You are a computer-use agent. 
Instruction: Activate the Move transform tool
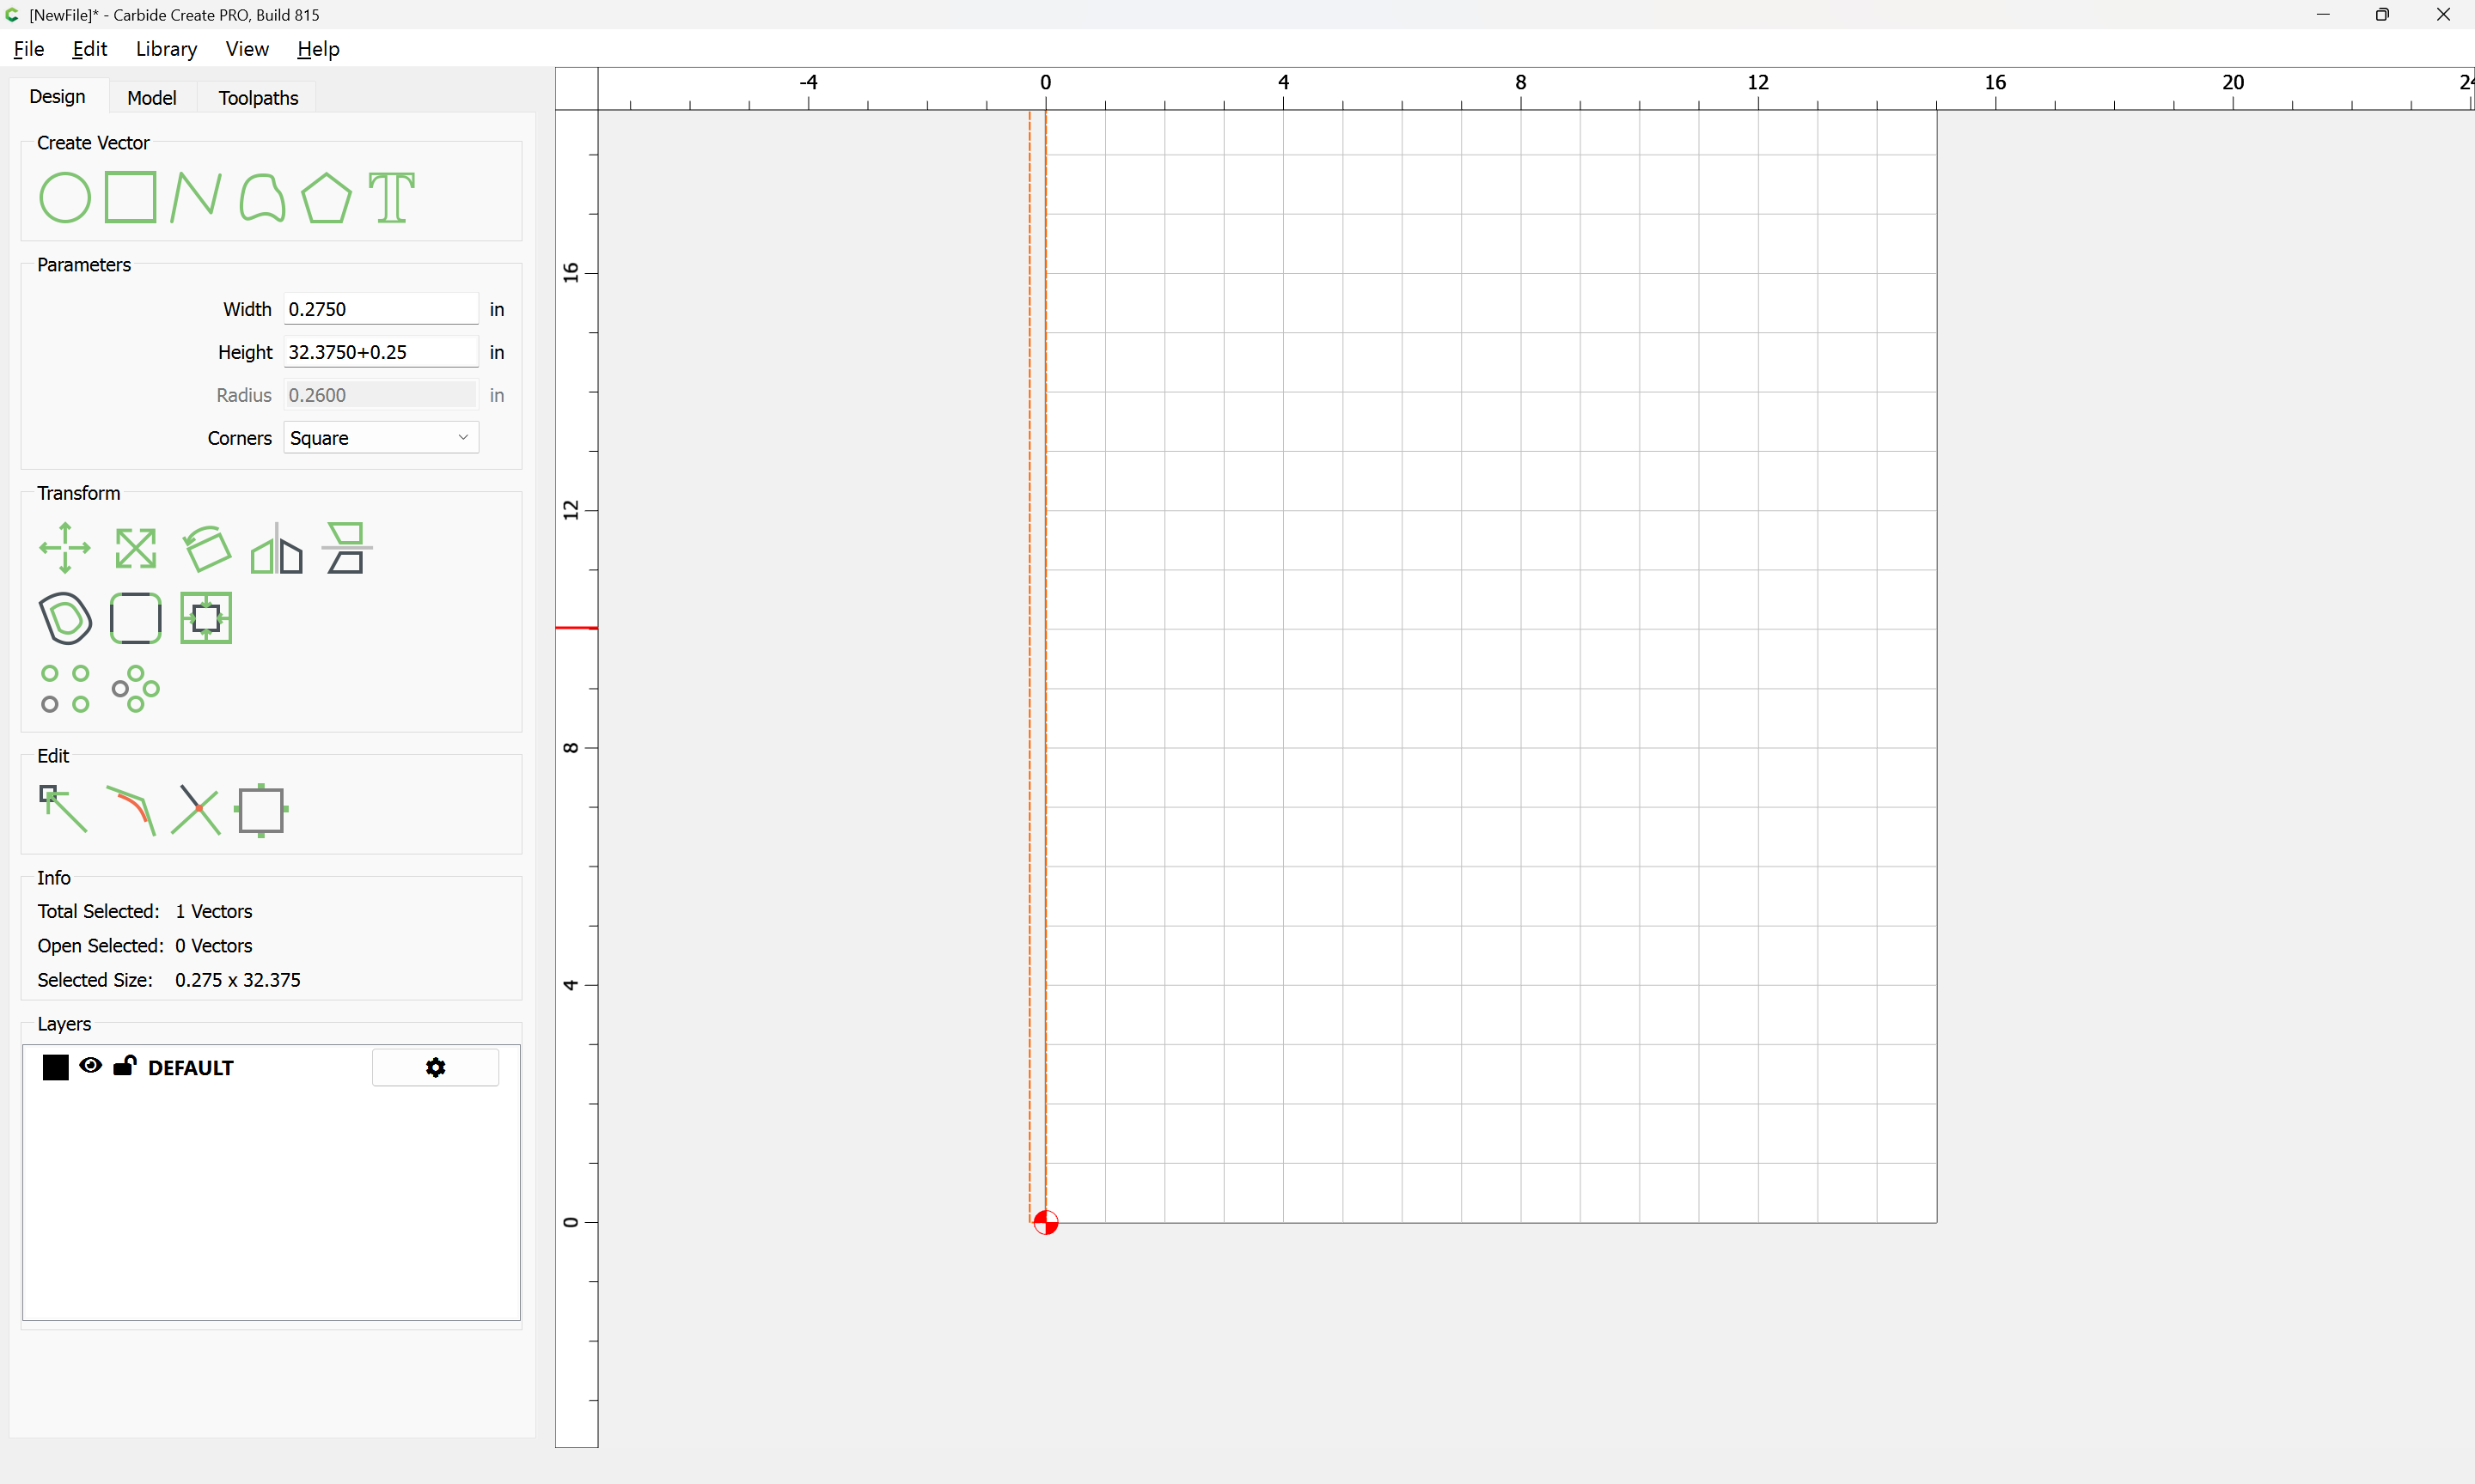tap(65, 548)
